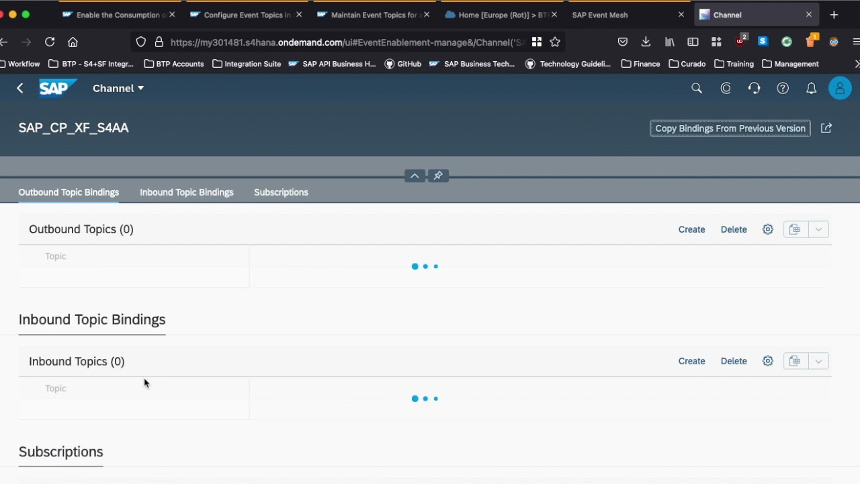Screen dimensions: 860x484
Task: Collapse the header with the up chevron
Action: [x=415, y=175]
